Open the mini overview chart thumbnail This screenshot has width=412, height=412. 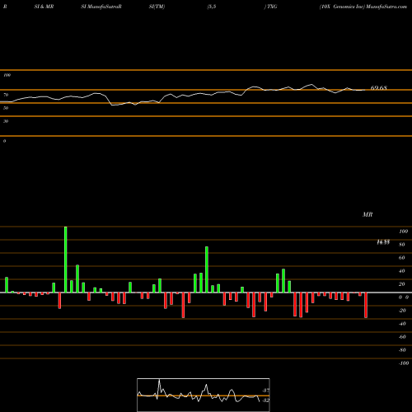click(x=204, y=395)
